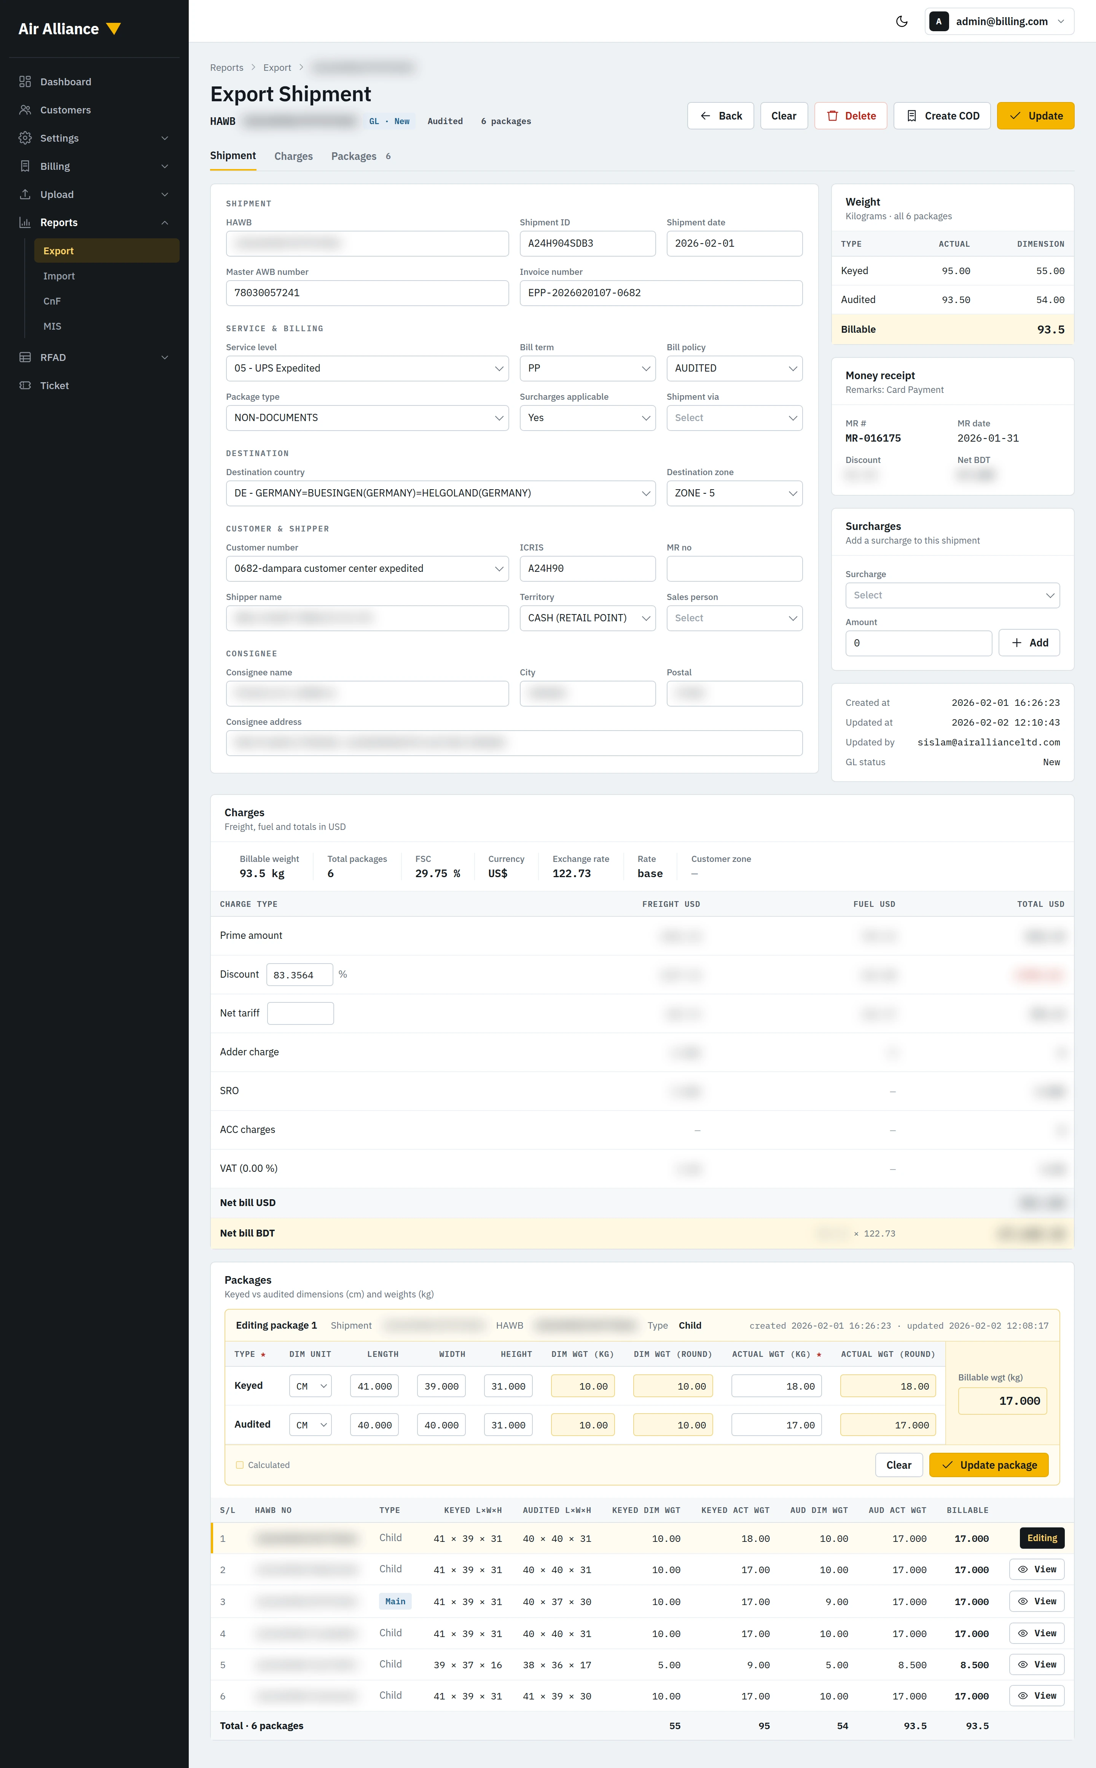Click the Discount percent field
This screenshot has width=1096, height=1768.
299,975
